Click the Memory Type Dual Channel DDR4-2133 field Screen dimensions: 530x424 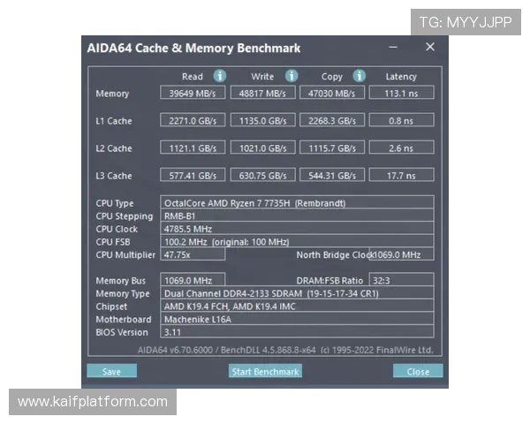[297, 293]
